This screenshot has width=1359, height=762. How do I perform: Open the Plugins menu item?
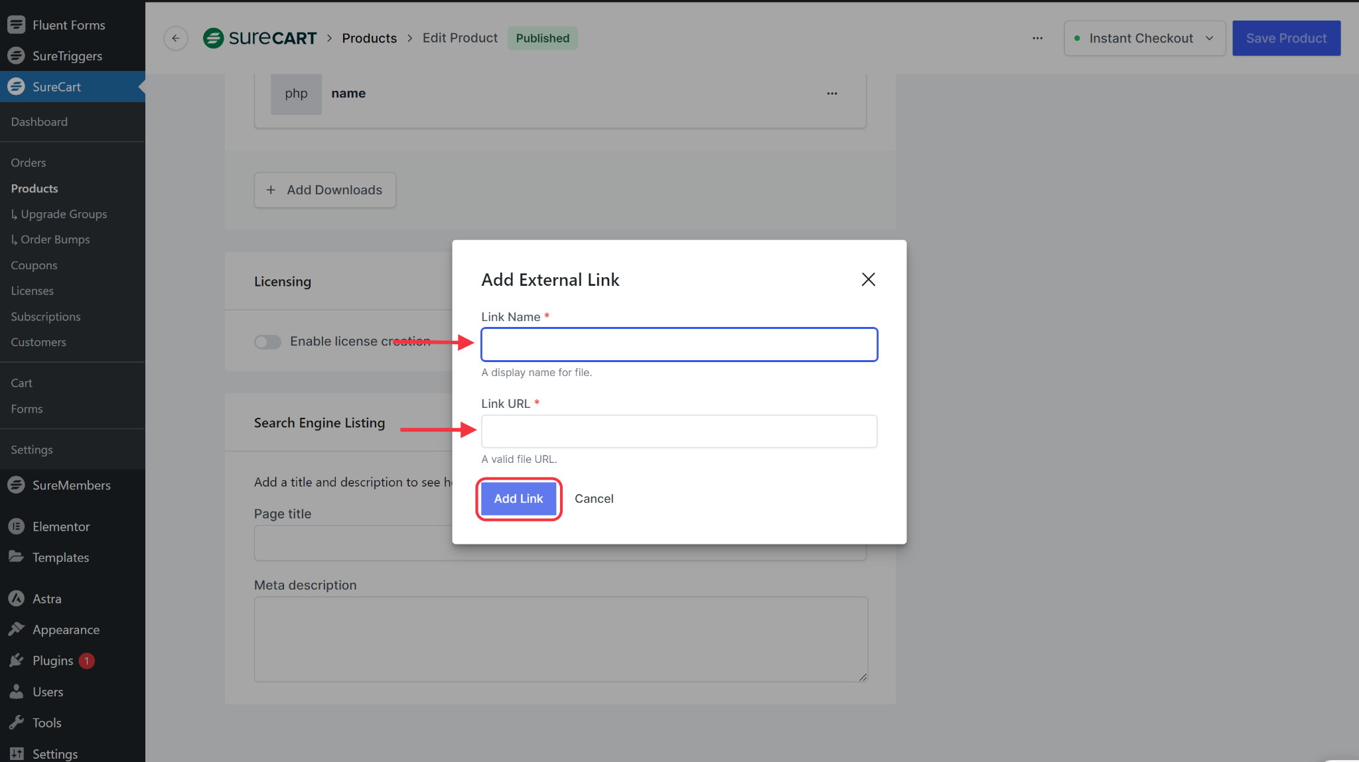click(52, 661)
